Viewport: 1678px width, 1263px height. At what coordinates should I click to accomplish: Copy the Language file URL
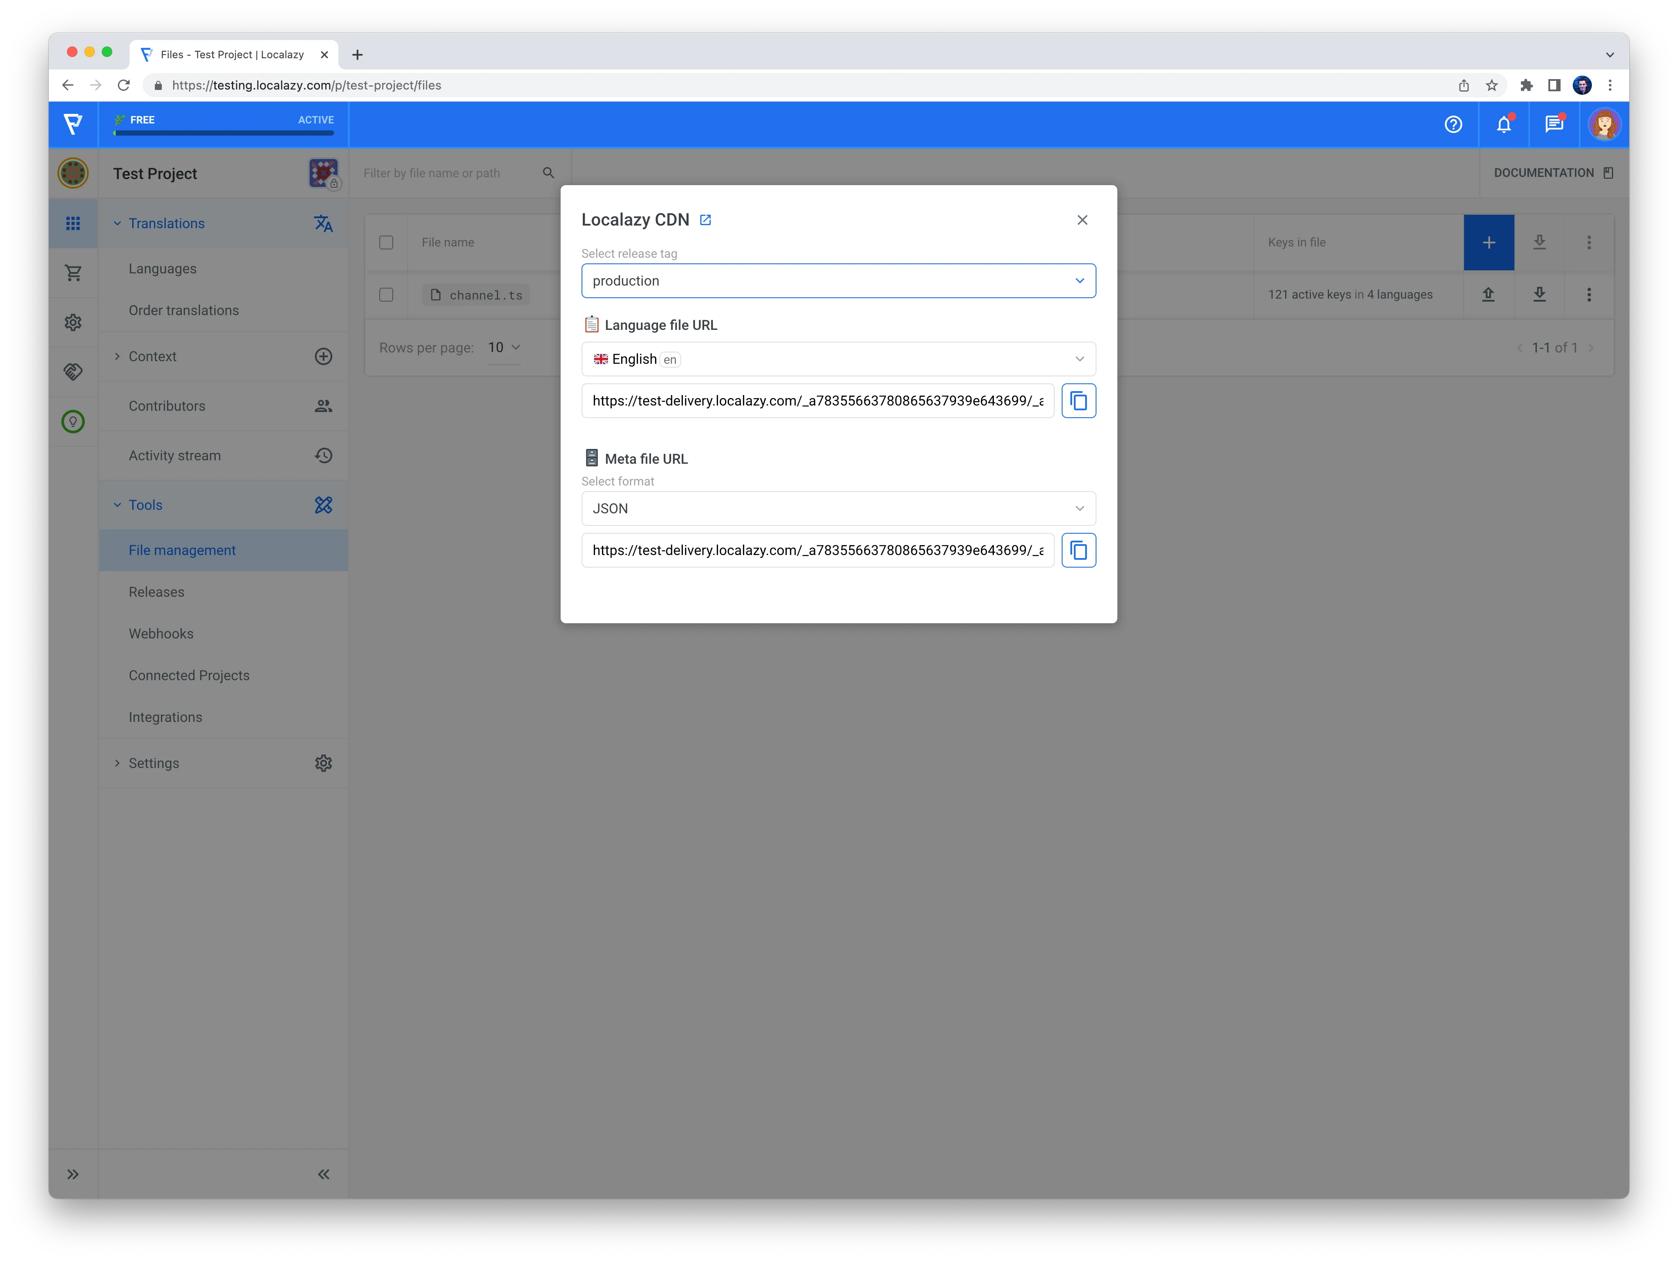[1078, 401]
